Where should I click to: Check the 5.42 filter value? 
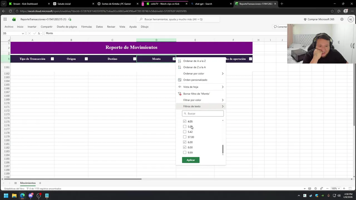[185, 132]
